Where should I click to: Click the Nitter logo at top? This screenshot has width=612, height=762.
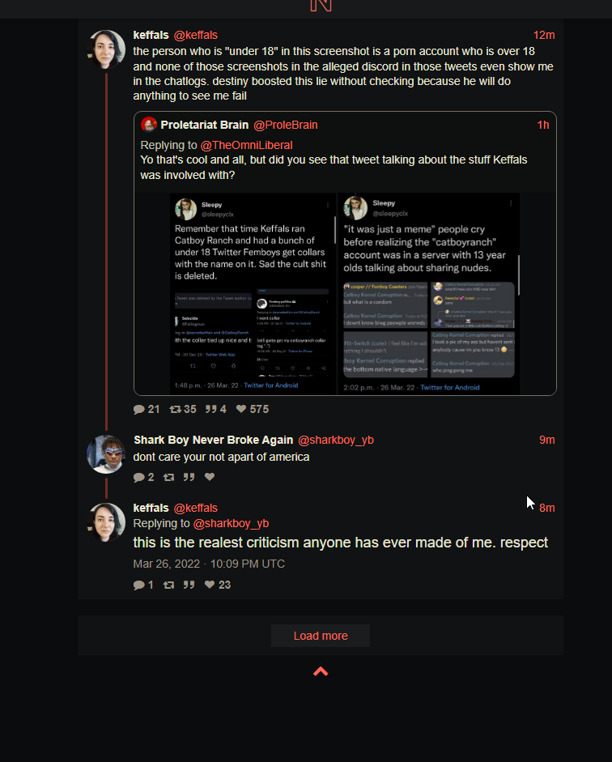(321, 6)
